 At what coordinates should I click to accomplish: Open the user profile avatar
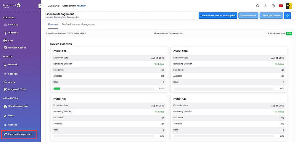(x=289, y=6)
